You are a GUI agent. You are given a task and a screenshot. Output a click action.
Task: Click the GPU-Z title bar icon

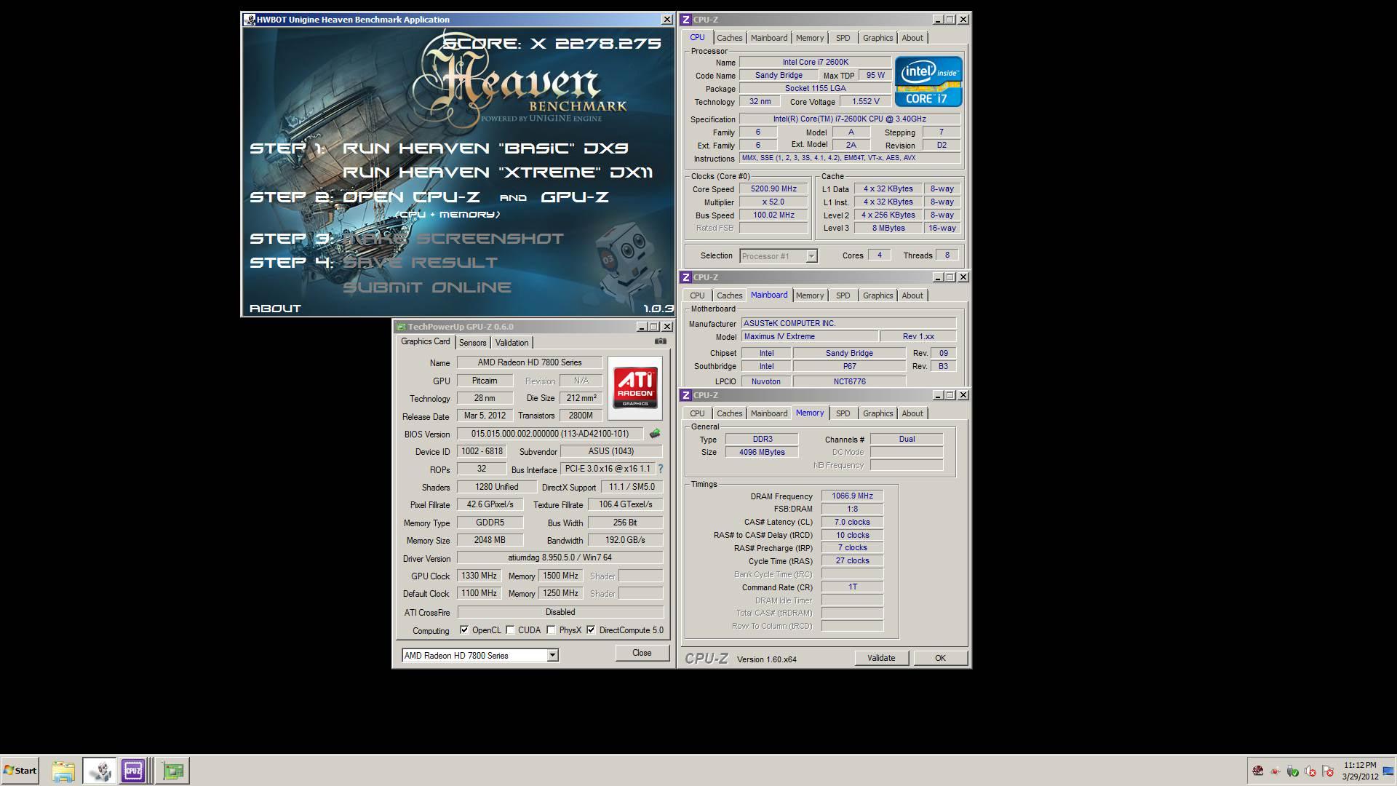(x=400, y=327)
